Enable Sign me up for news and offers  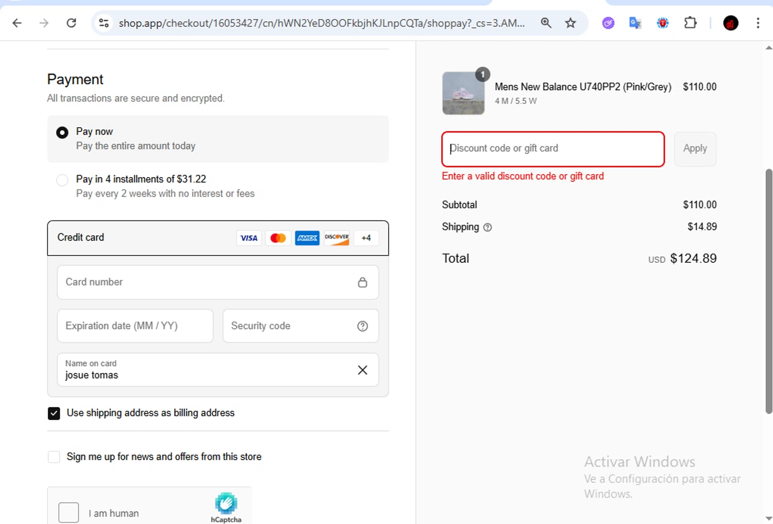pyautogui.click(x=54, y=457)
